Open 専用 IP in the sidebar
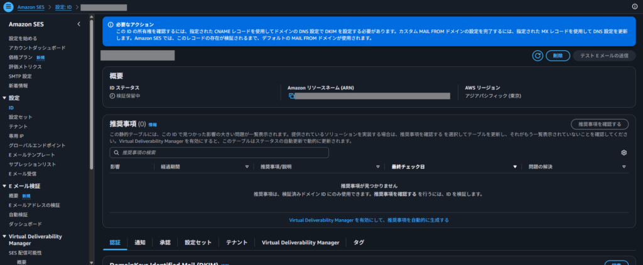 point(16,136)
